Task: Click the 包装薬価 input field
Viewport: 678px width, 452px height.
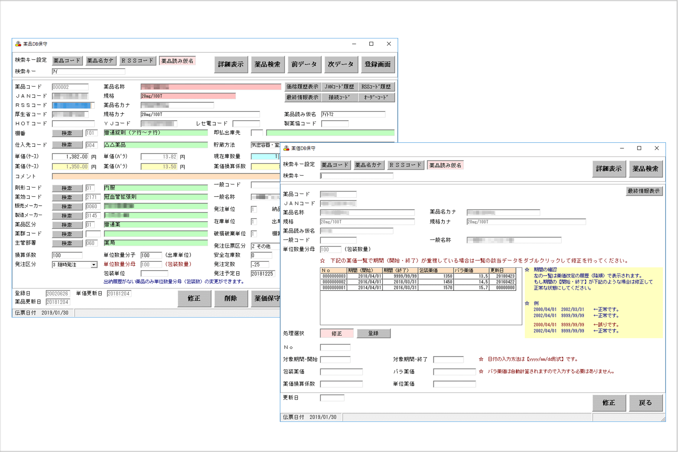Action: (x=341, y=372)
